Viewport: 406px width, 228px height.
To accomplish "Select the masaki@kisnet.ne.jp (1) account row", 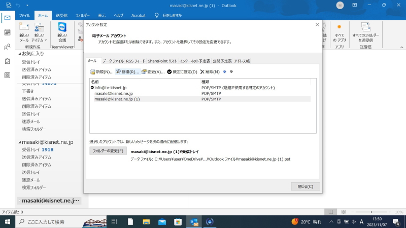I will (x=200, y=99).
